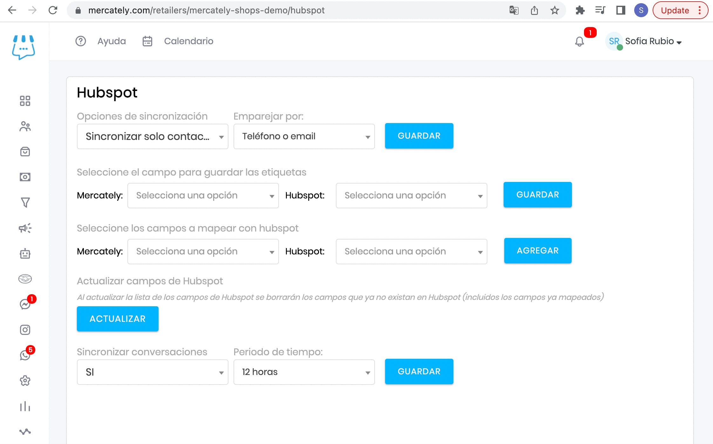Change Sincronizar conversaciones from SI
Image resolution: width=713 pixels, height=444 pixels.
tap(153, 371)
